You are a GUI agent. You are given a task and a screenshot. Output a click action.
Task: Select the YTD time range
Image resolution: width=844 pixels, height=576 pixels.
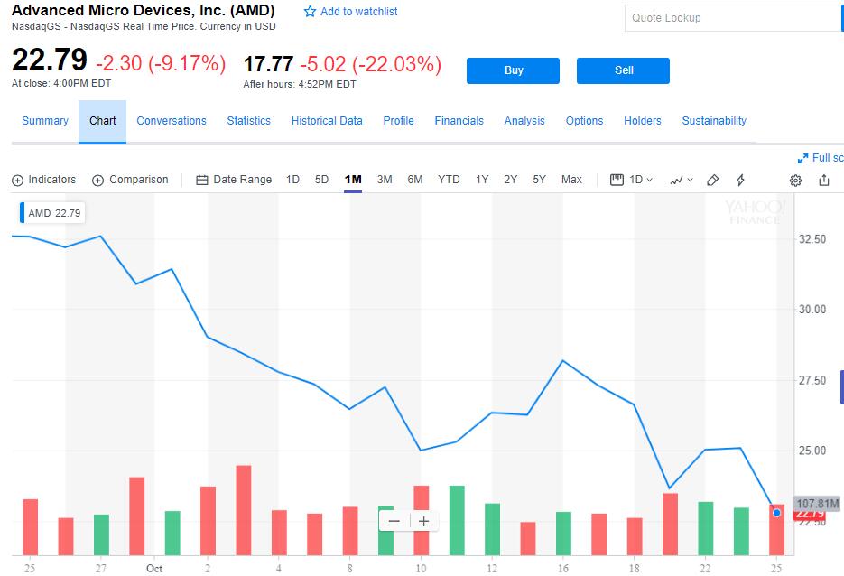tap(449, 180)
